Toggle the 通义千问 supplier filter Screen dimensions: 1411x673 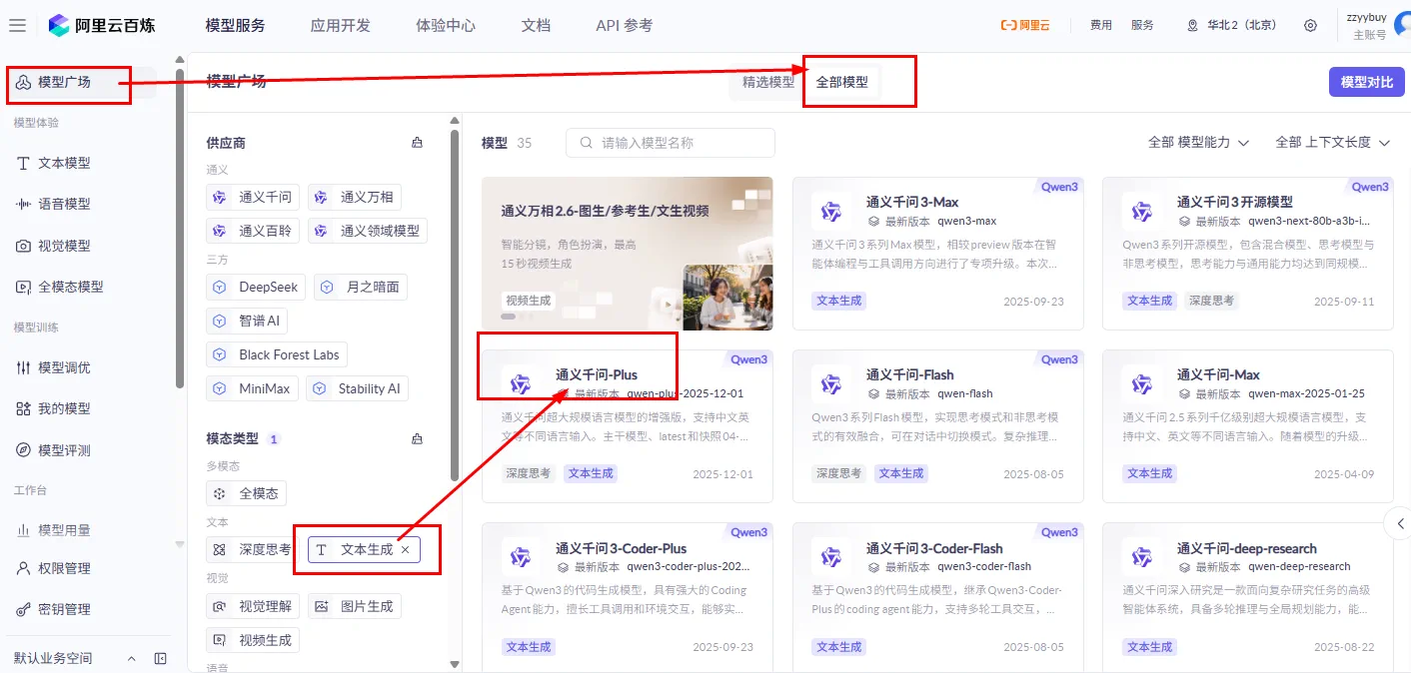click(x=253, y=197)
